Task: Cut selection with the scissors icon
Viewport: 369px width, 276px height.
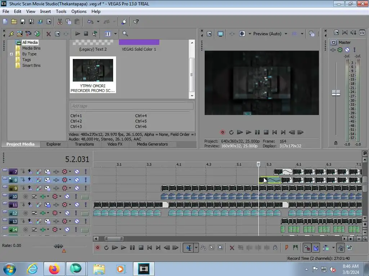Action: [x=60, y=22]
